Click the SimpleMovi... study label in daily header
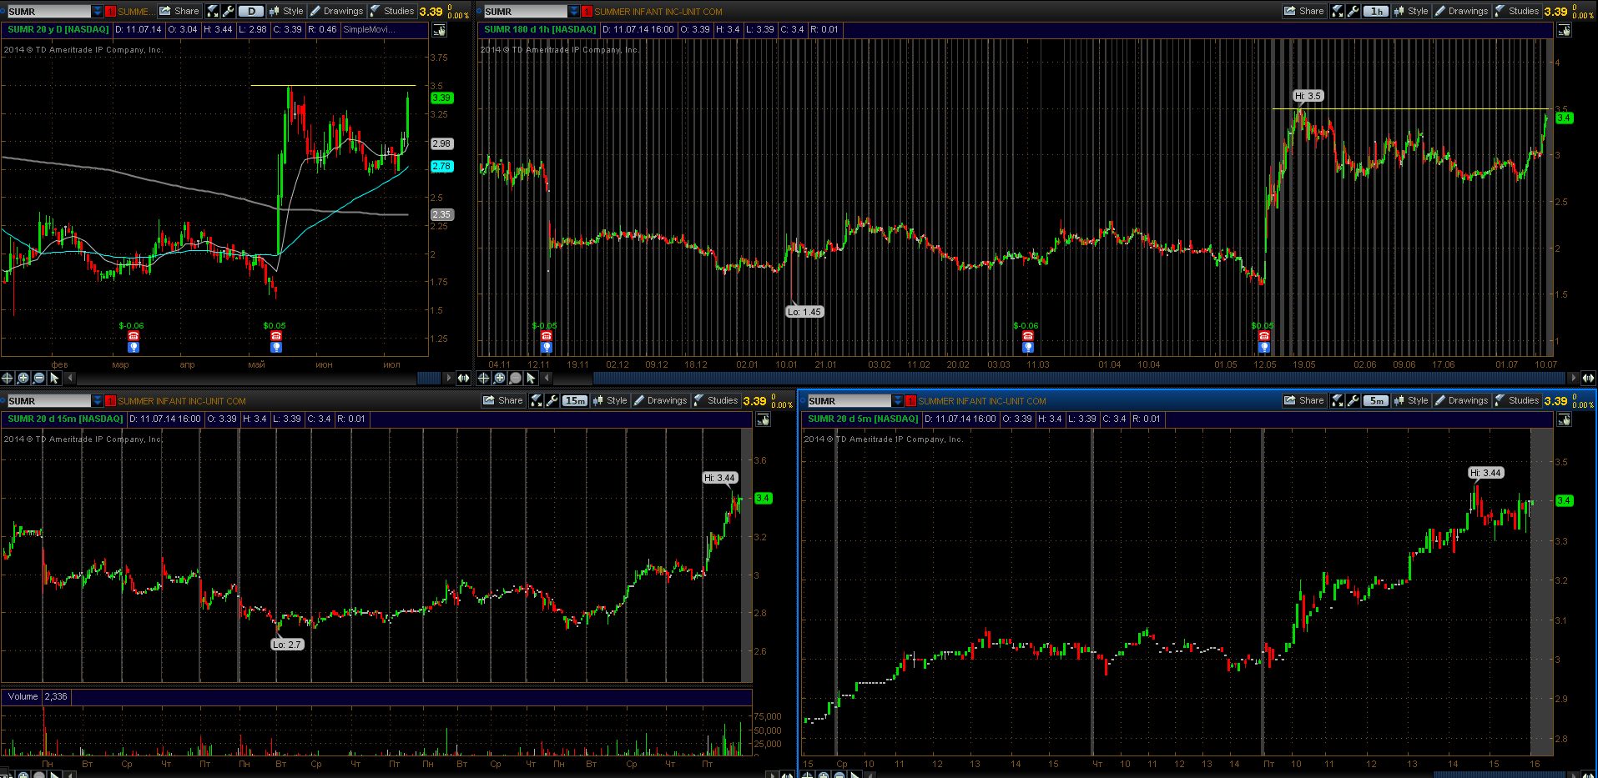The image size is (1598, 778). point(369,29)
